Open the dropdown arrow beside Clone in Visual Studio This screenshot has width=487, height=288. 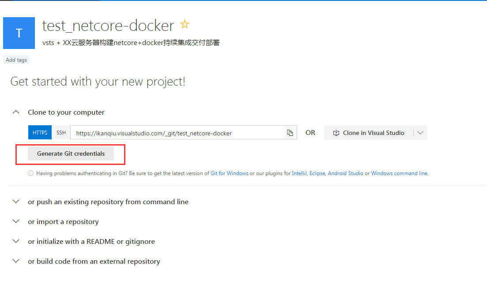click(x=420, y=133)
